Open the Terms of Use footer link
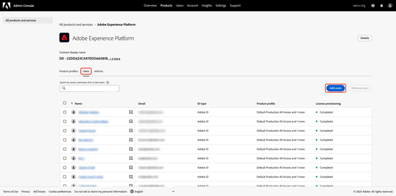Viewport: 396px width, 196px height. click(11, 191)
